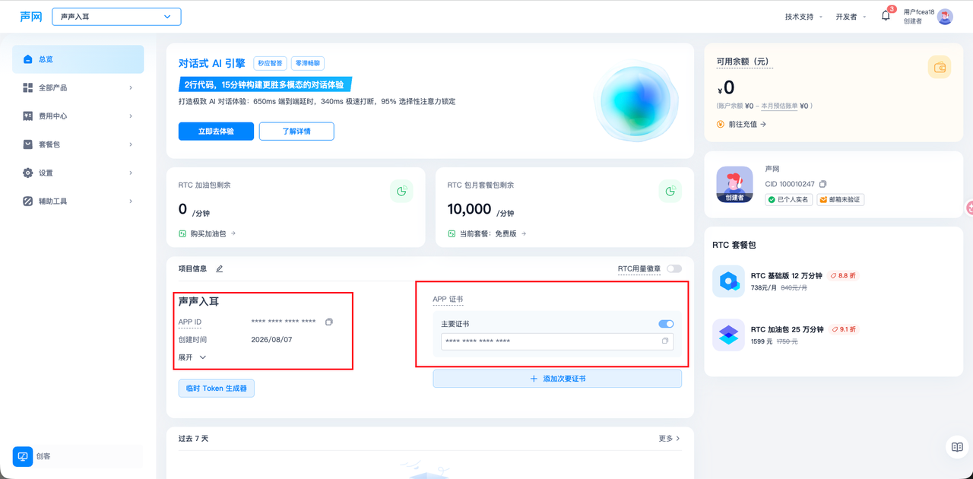This screenshot has height=479, width=973.
Task: Click the 前往充值 coin icon
Action: [x=721, y=124]
